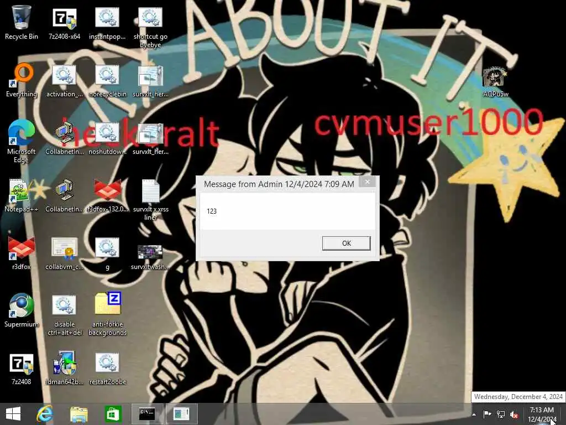This screenshot has height=425, width=566.
Task: Open the network status tray icon
Action: coord(501,414)
